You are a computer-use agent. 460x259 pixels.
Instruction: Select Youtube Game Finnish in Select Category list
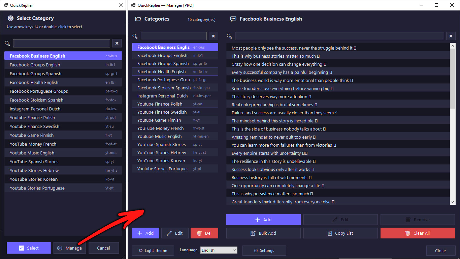click(63, 135)
